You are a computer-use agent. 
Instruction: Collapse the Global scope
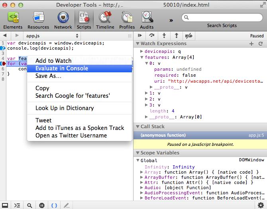[138, 160]
